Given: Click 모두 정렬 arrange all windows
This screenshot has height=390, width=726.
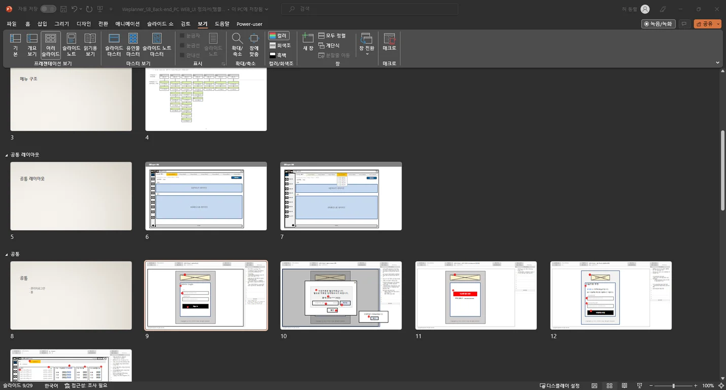Looking at the screenshot, I should coord(332,36).
